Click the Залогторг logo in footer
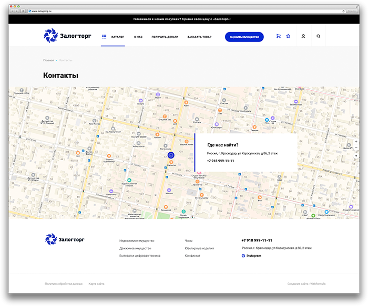This screenshot has height=306, width=368. tap(65, 239)
